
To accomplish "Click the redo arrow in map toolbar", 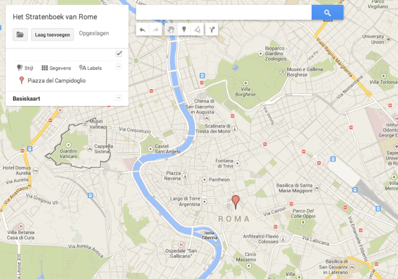I will coord(157,29).
